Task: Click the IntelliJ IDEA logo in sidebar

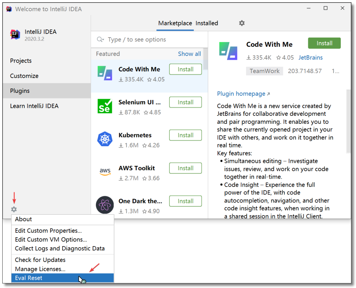Action: tap(15, 35)
